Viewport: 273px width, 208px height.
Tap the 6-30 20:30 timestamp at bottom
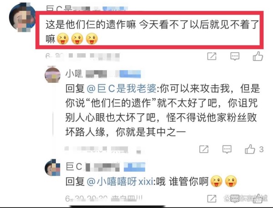click(x=86, y=198)
